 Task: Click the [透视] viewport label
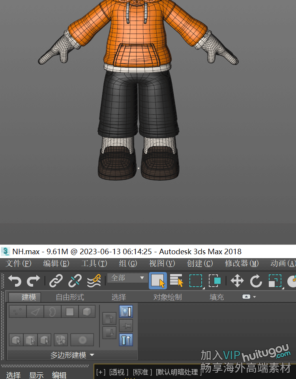119,372
